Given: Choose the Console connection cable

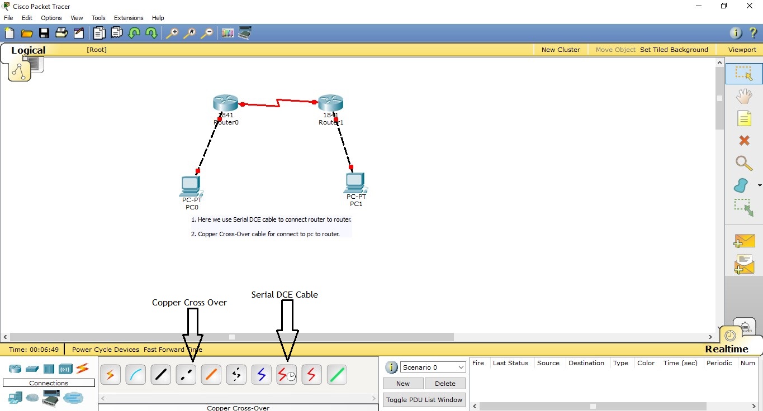Looking at the screenshot, I should [x=135, y=374].
